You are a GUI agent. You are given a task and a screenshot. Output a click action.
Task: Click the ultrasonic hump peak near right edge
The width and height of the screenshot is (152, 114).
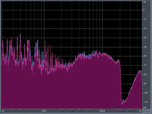click(140, 70)
